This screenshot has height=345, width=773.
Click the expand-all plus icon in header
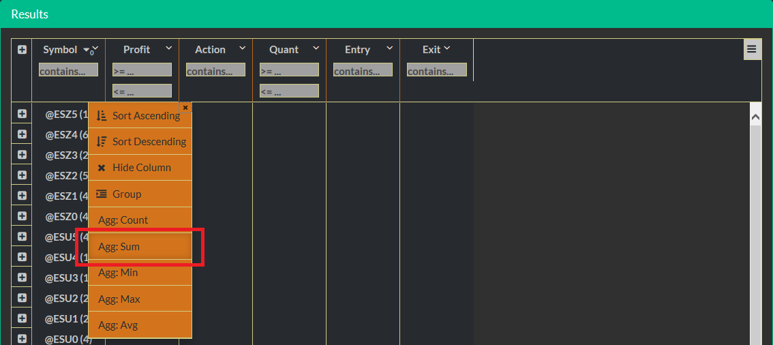click(22, 50)
